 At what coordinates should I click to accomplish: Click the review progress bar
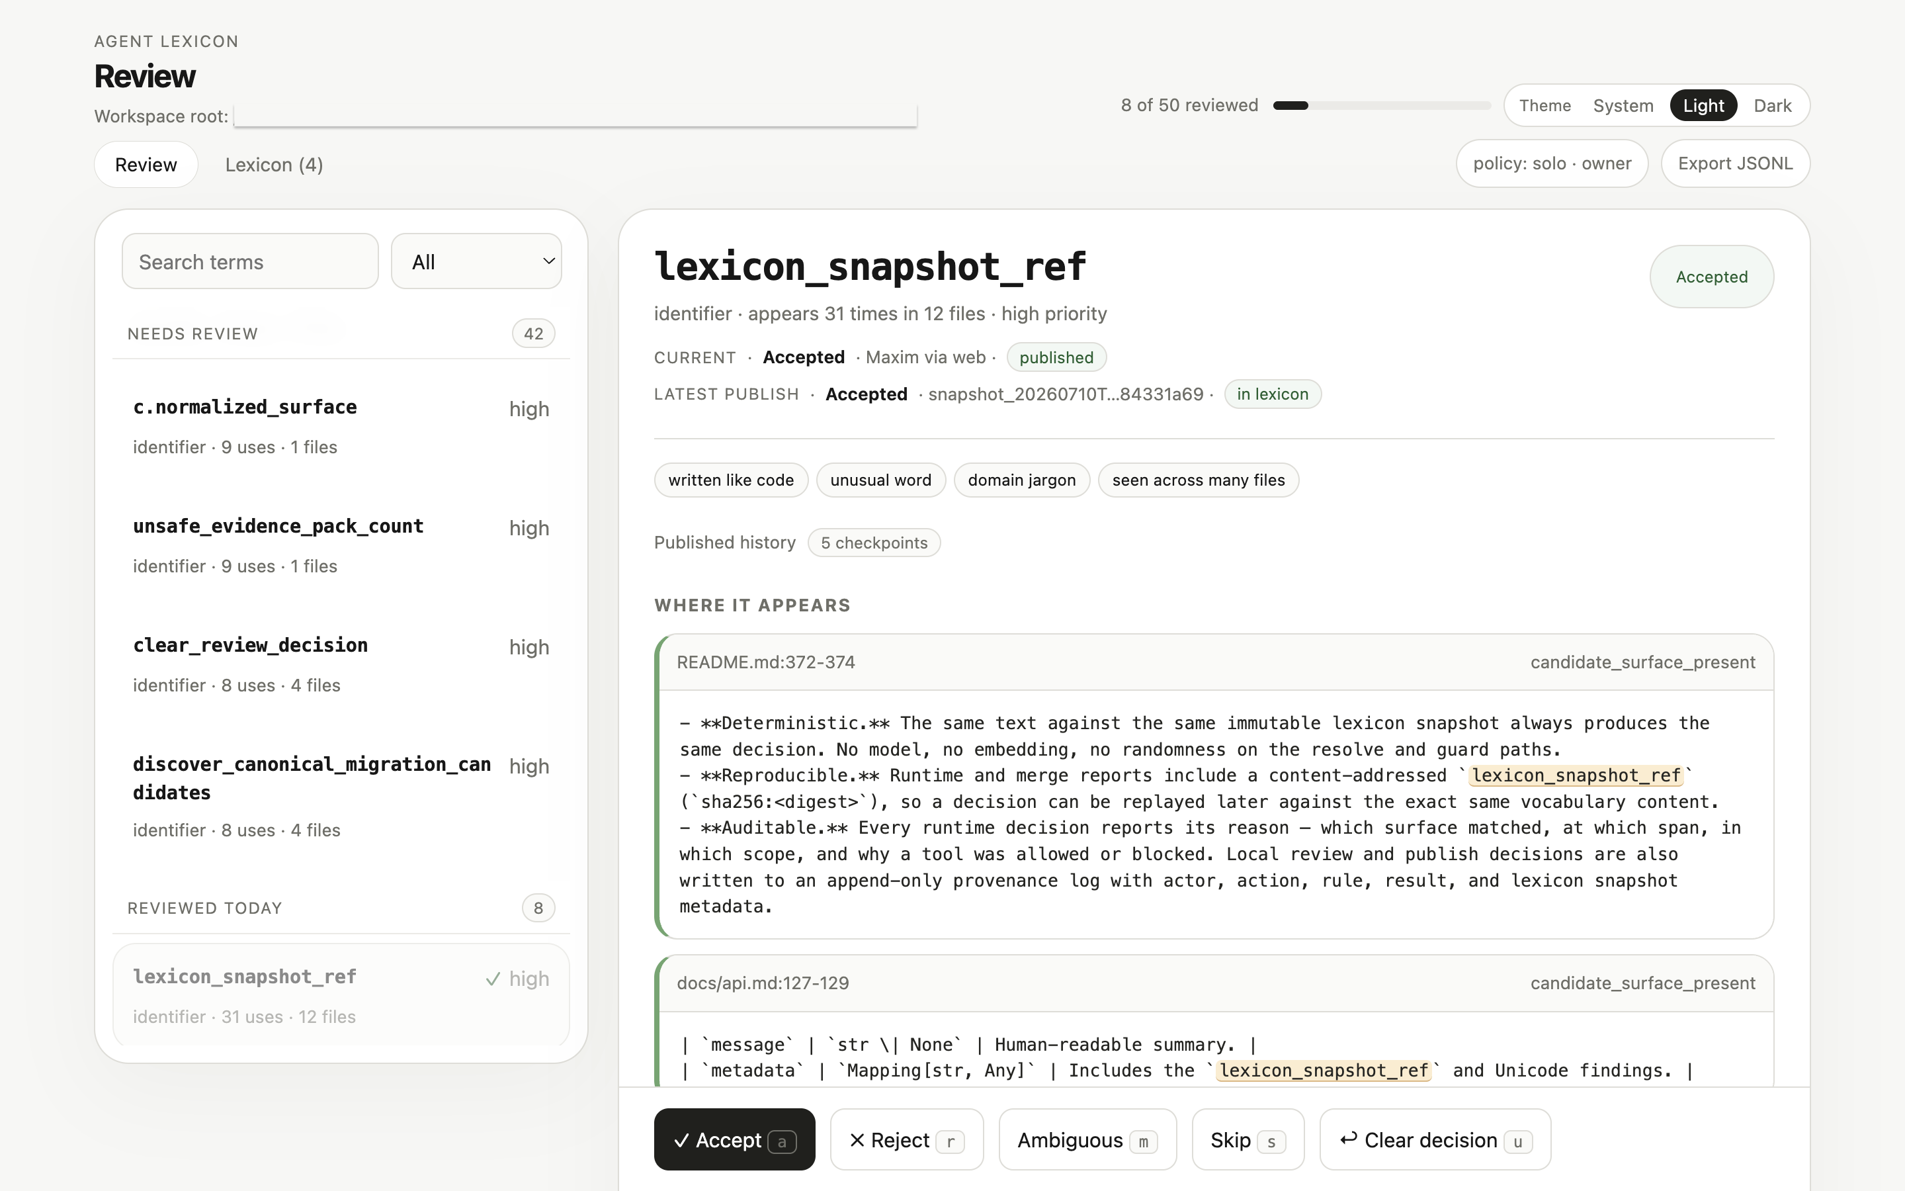1382,106
